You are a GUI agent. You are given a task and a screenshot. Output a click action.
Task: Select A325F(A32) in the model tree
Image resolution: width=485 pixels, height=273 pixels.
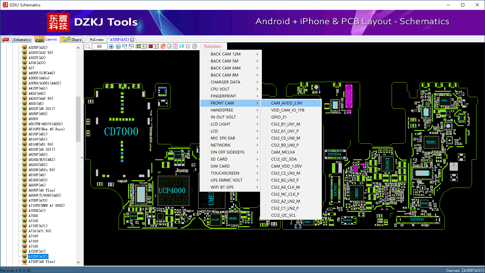pyautogui.click(x=38, y=47)
